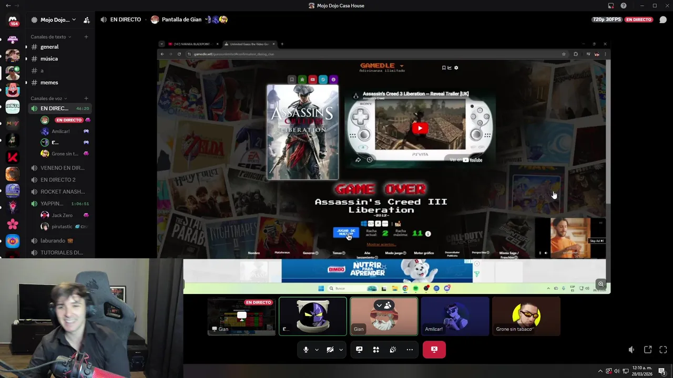
Task: Open the general text channel
Action: 59,47
